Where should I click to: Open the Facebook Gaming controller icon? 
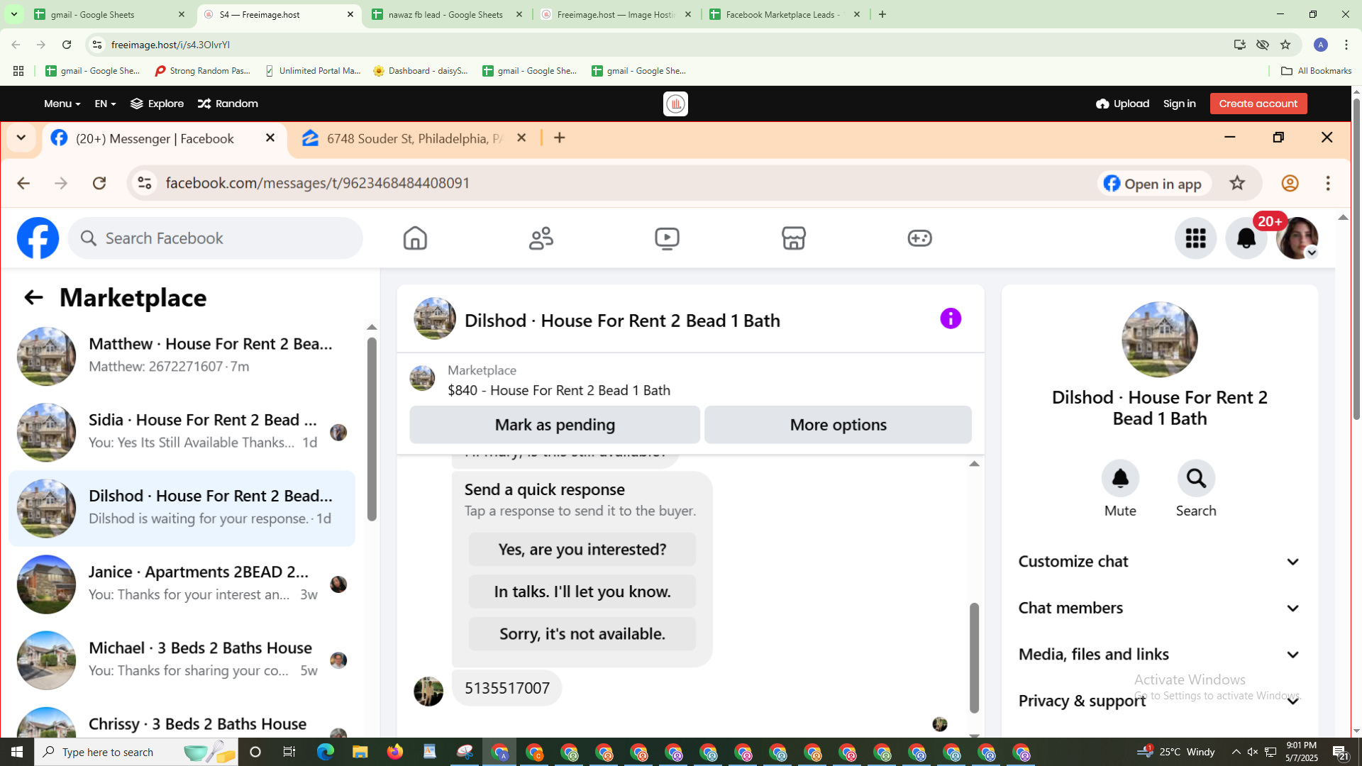click(x=919, y=238)
